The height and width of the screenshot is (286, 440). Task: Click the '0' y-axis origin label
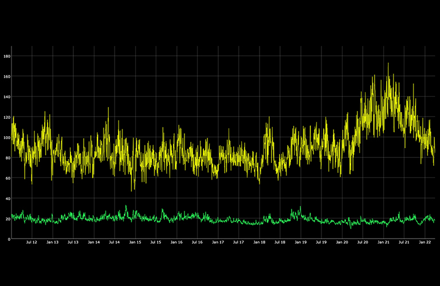tap(9, 240)
